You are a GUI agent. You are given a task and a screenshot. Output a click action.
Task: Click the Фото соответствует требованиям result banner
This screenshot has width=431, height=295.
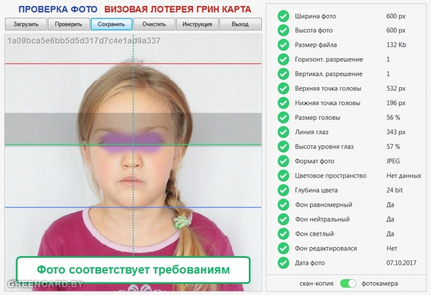133,269
